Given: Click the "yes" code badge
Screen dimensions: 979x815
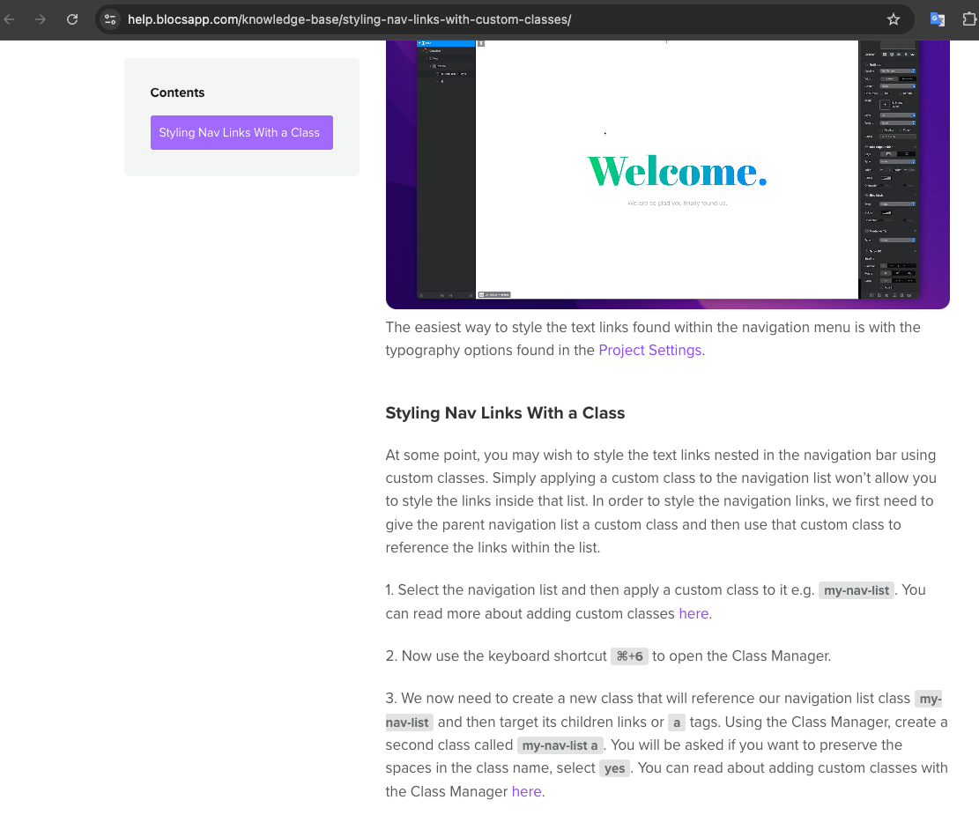Looking at the screenshot, I should tap(614, 768).
